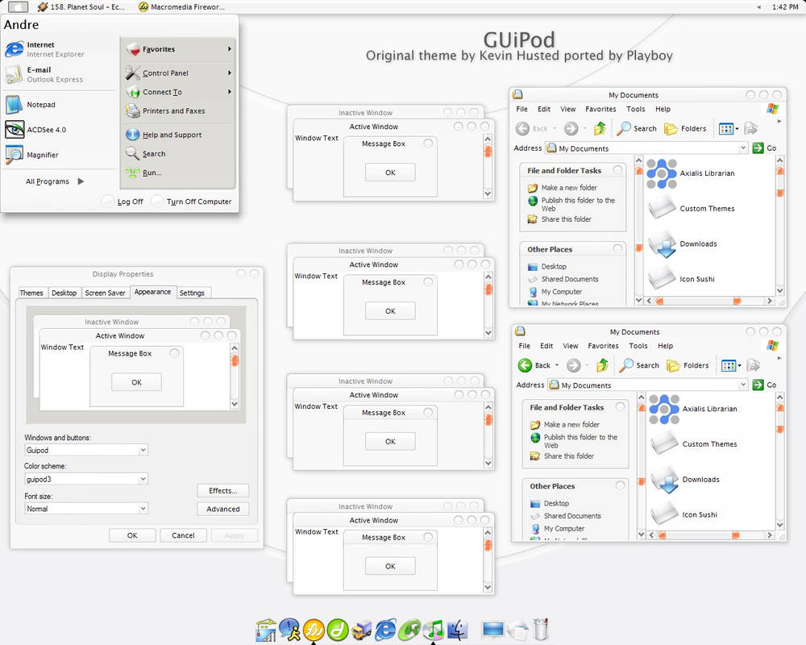Screen dimensions: 806x645
Task: Click the Finder face icon in the dock
Action: [x=457, y=630]
